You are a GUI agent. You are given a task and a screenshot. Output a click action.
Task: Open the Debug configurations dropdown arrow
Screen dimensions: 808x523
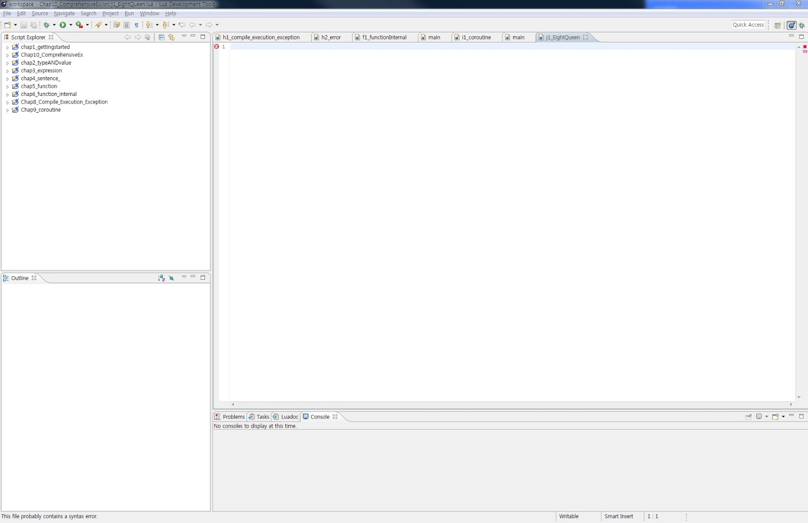coord(54,25)
